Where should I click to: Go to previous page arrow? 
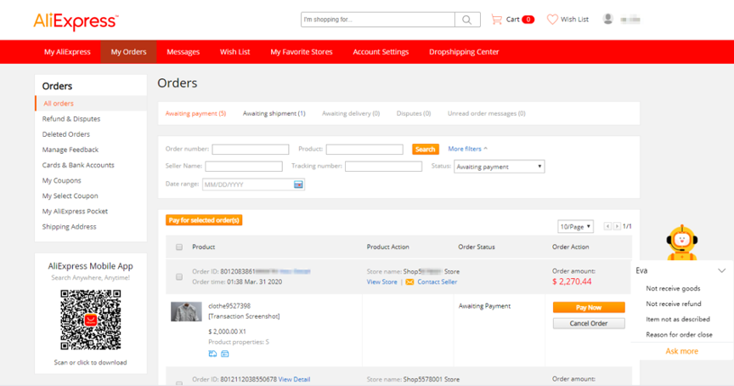[607, 226]
